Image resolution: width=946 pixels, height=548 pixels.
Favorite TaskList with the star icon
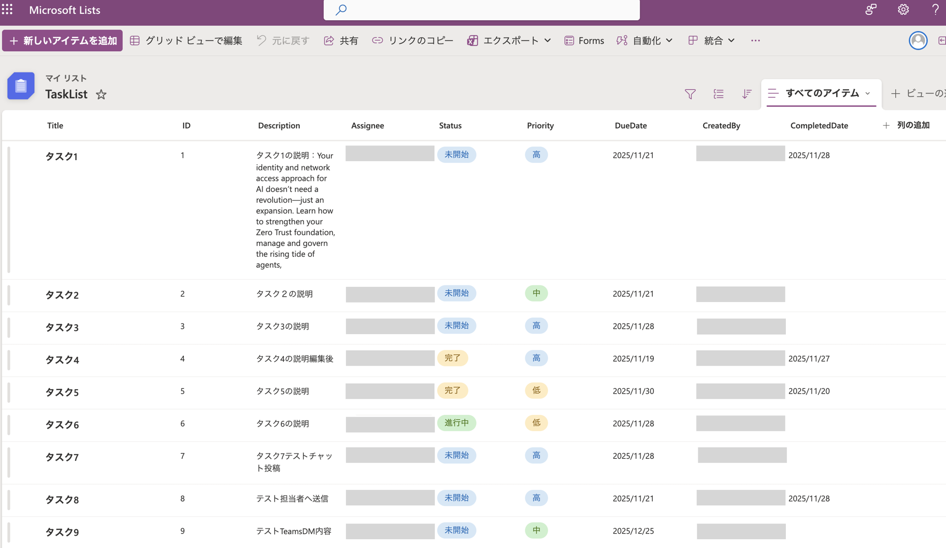point(101,95)
